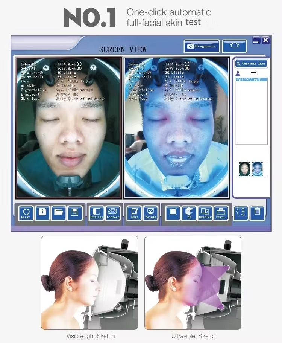Save with the floppy disk icon

[75, 213]
